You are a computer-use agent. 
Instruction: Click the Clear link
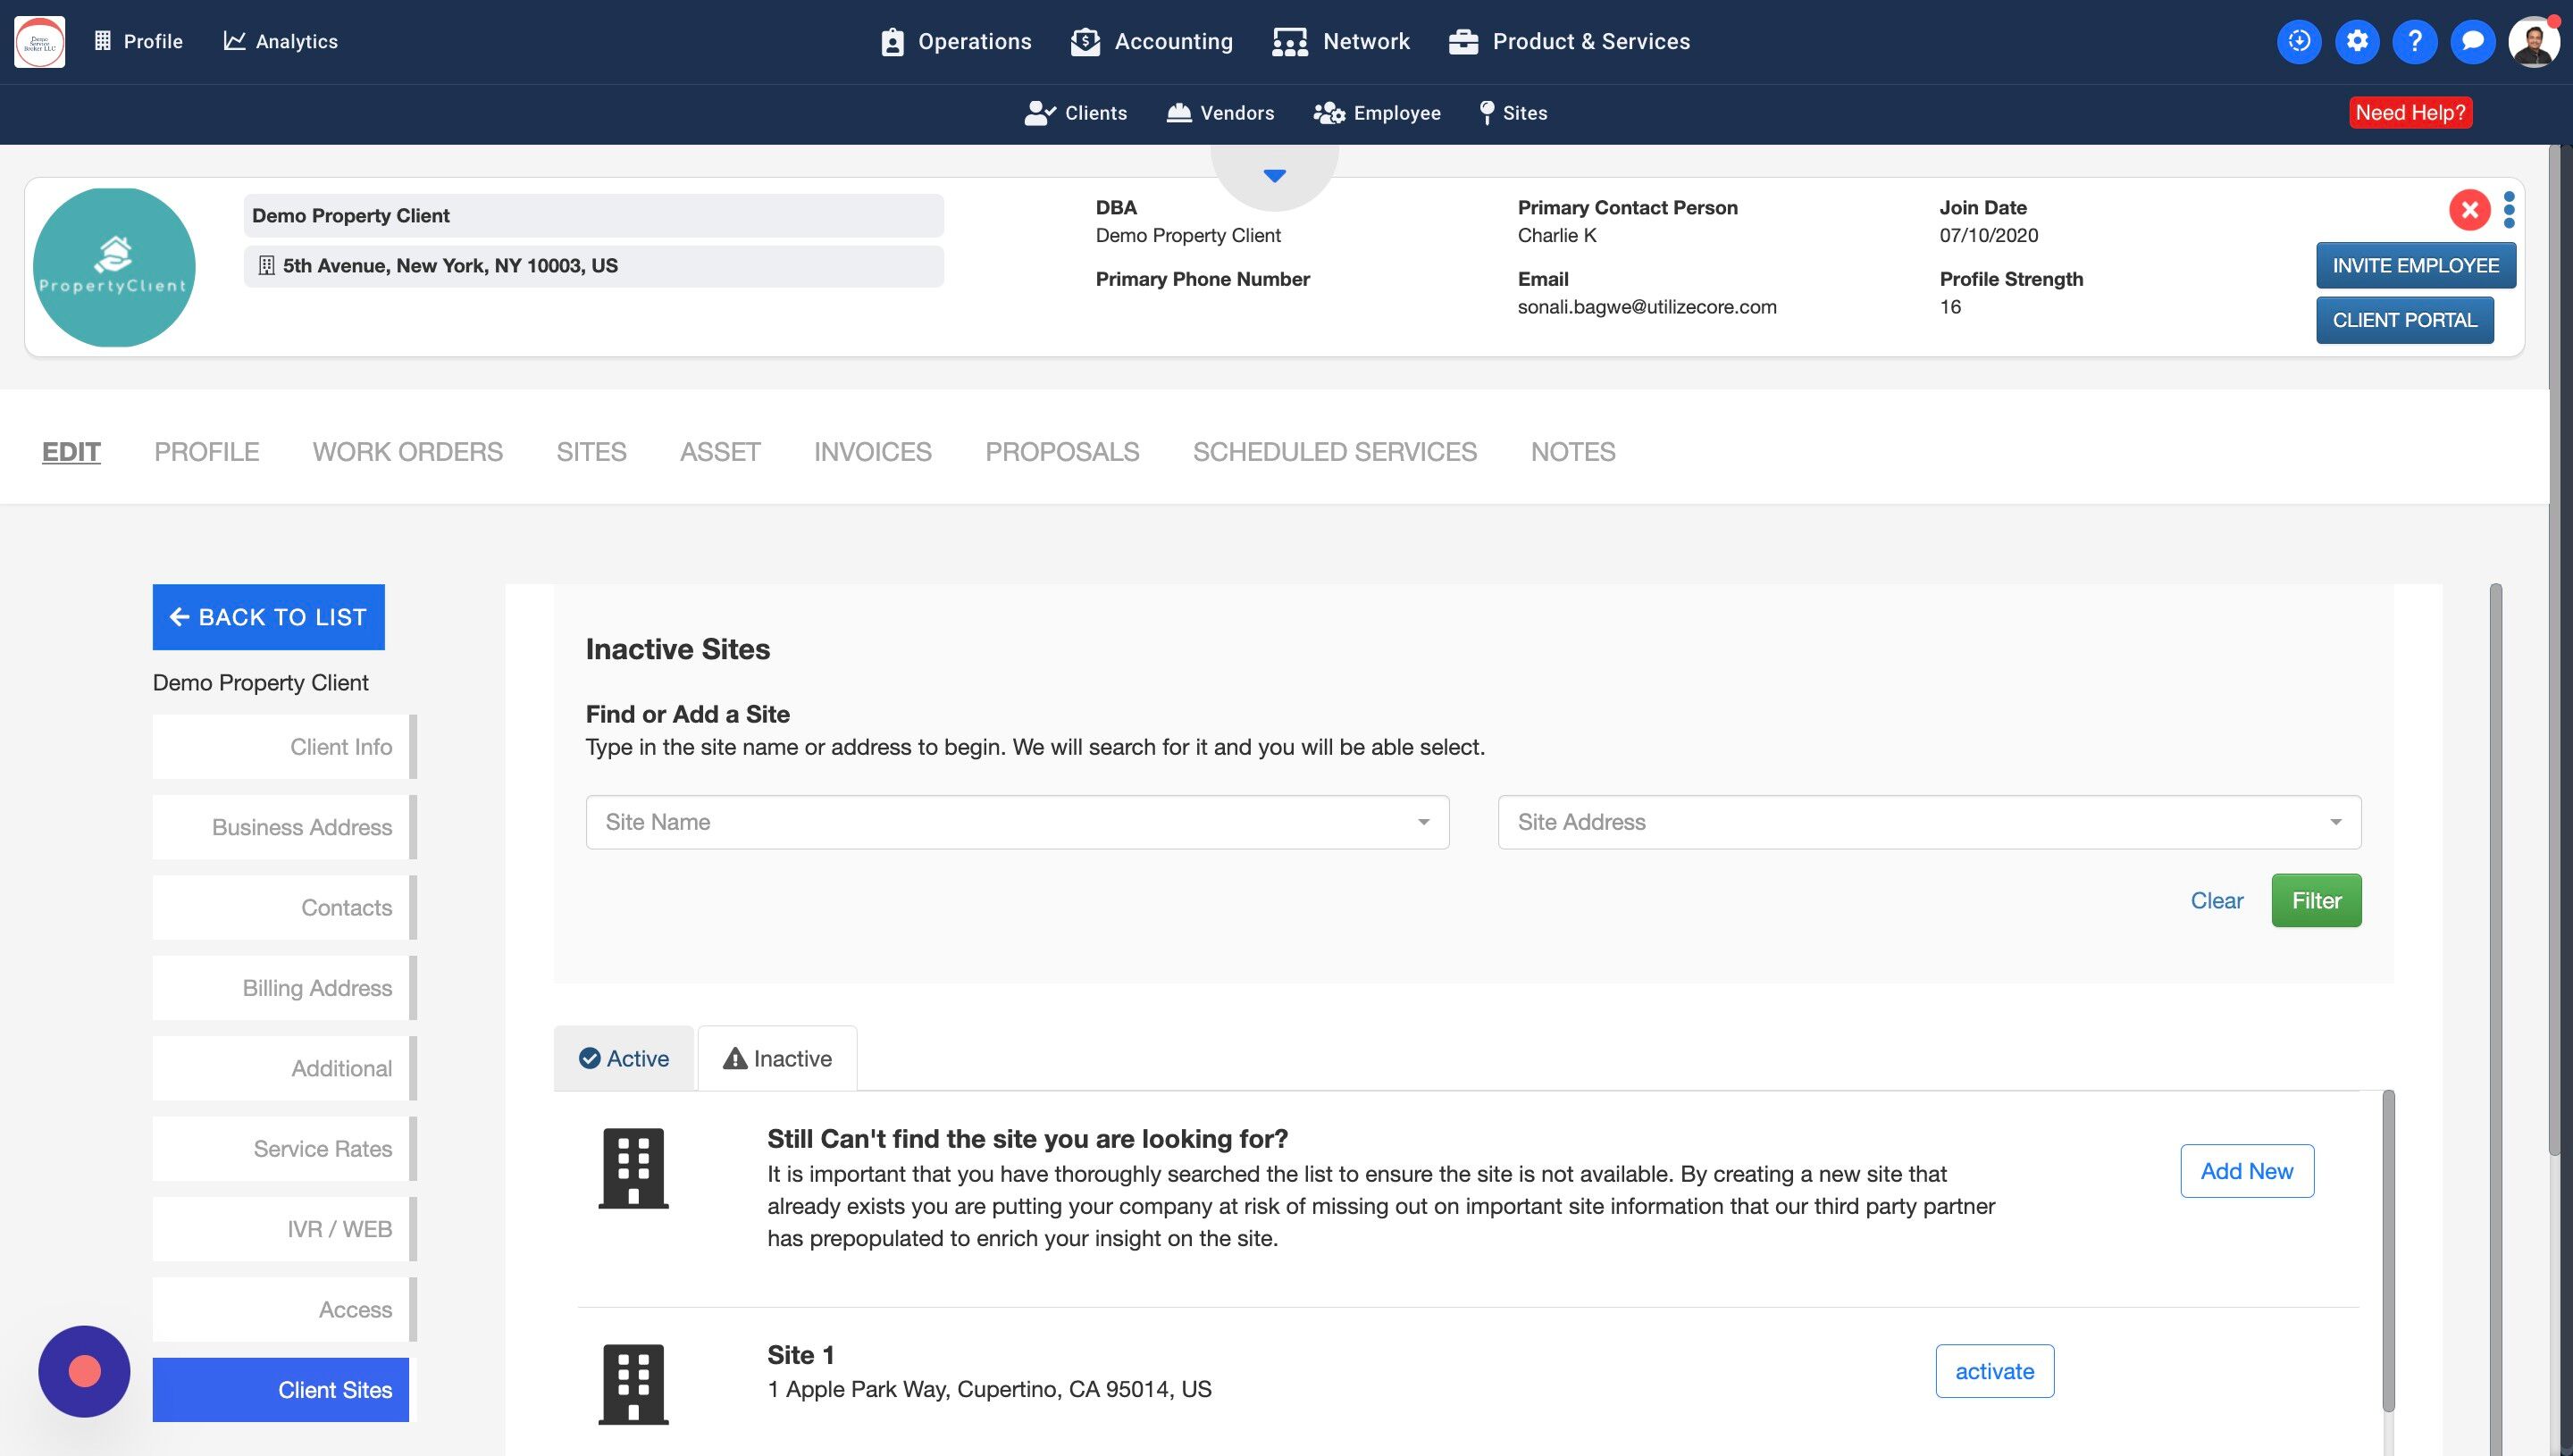2216,900
